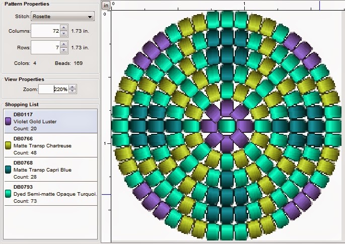Open the Stitch dropdown showing Rosette
Screen dimensions: 345x244
[63, 17]
